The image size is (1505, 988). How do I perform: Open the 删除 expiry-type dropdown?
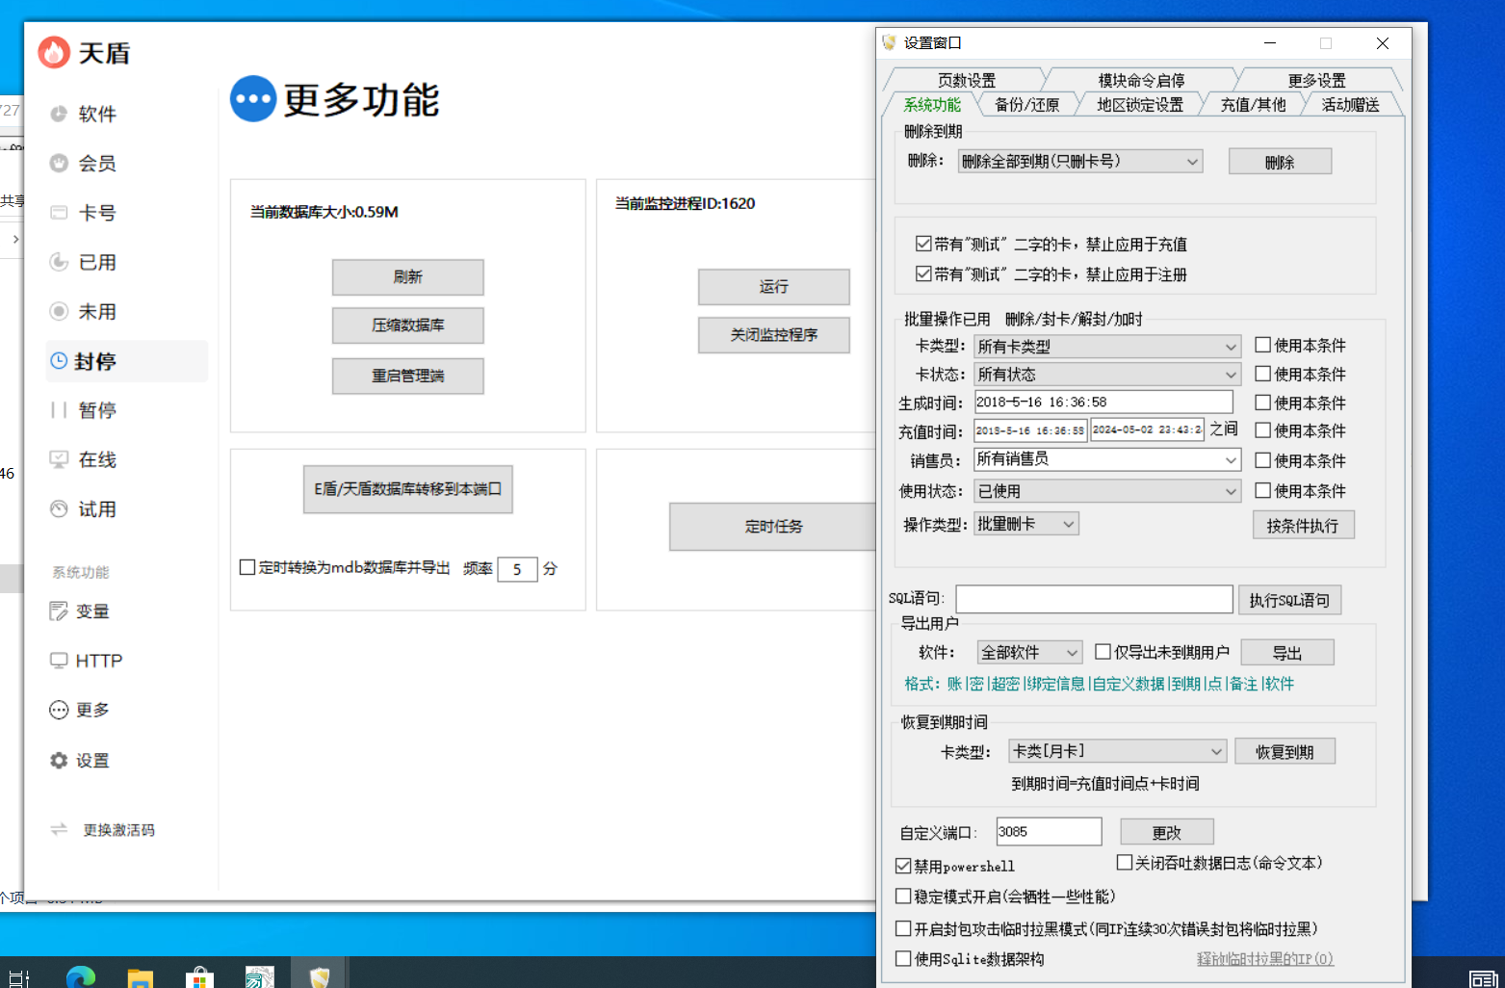click(1080, 161)
